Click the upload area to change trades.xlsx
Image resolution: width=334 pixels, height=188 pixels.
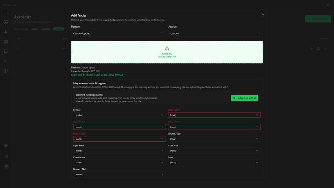coord(167,52)
